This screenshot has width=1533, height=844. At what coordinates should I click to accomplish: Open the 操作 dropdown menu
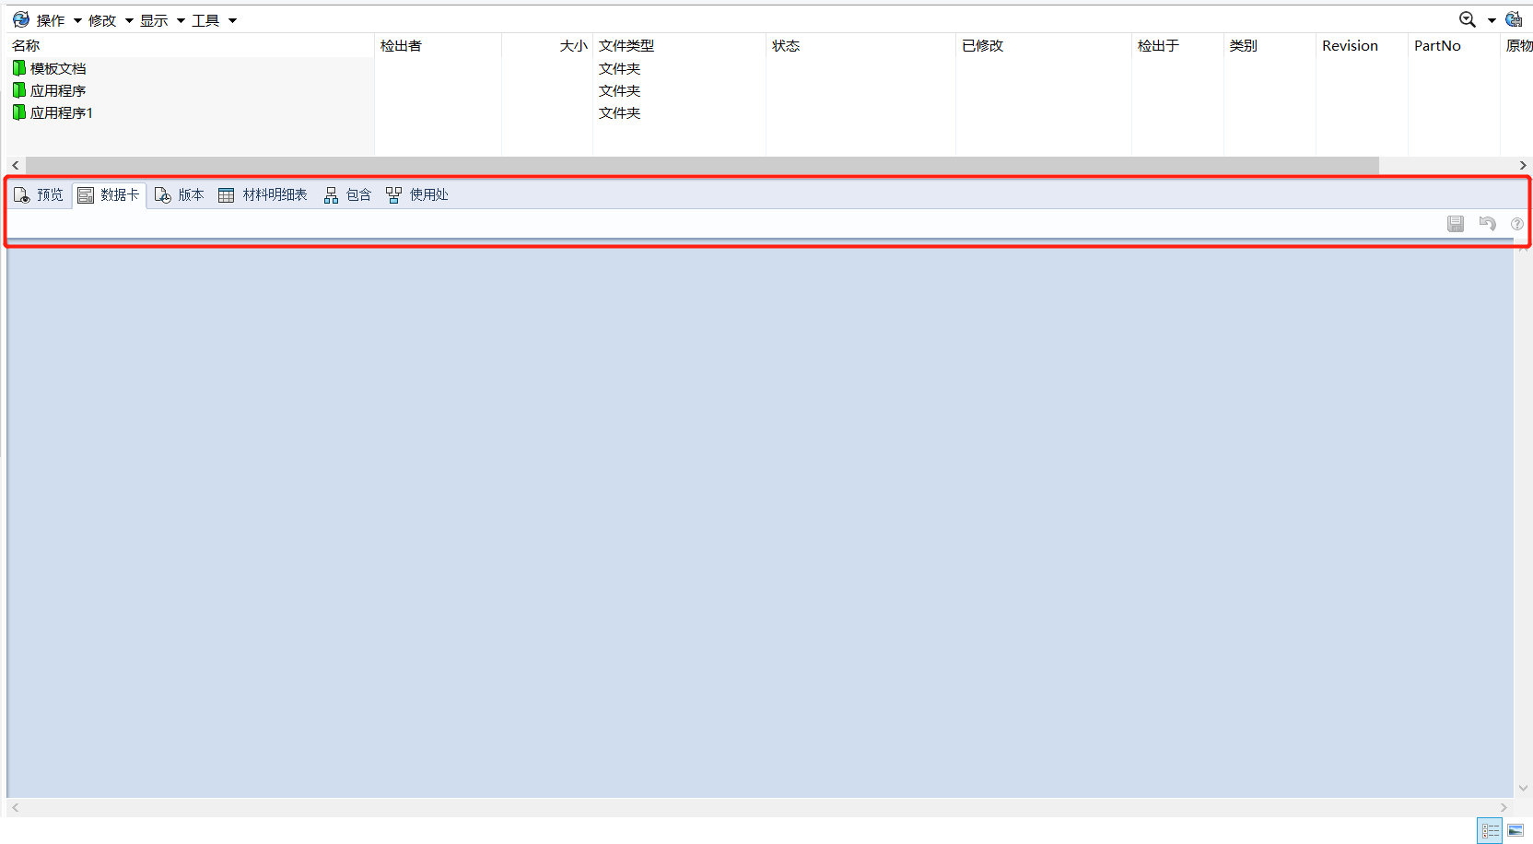point(59,20)
